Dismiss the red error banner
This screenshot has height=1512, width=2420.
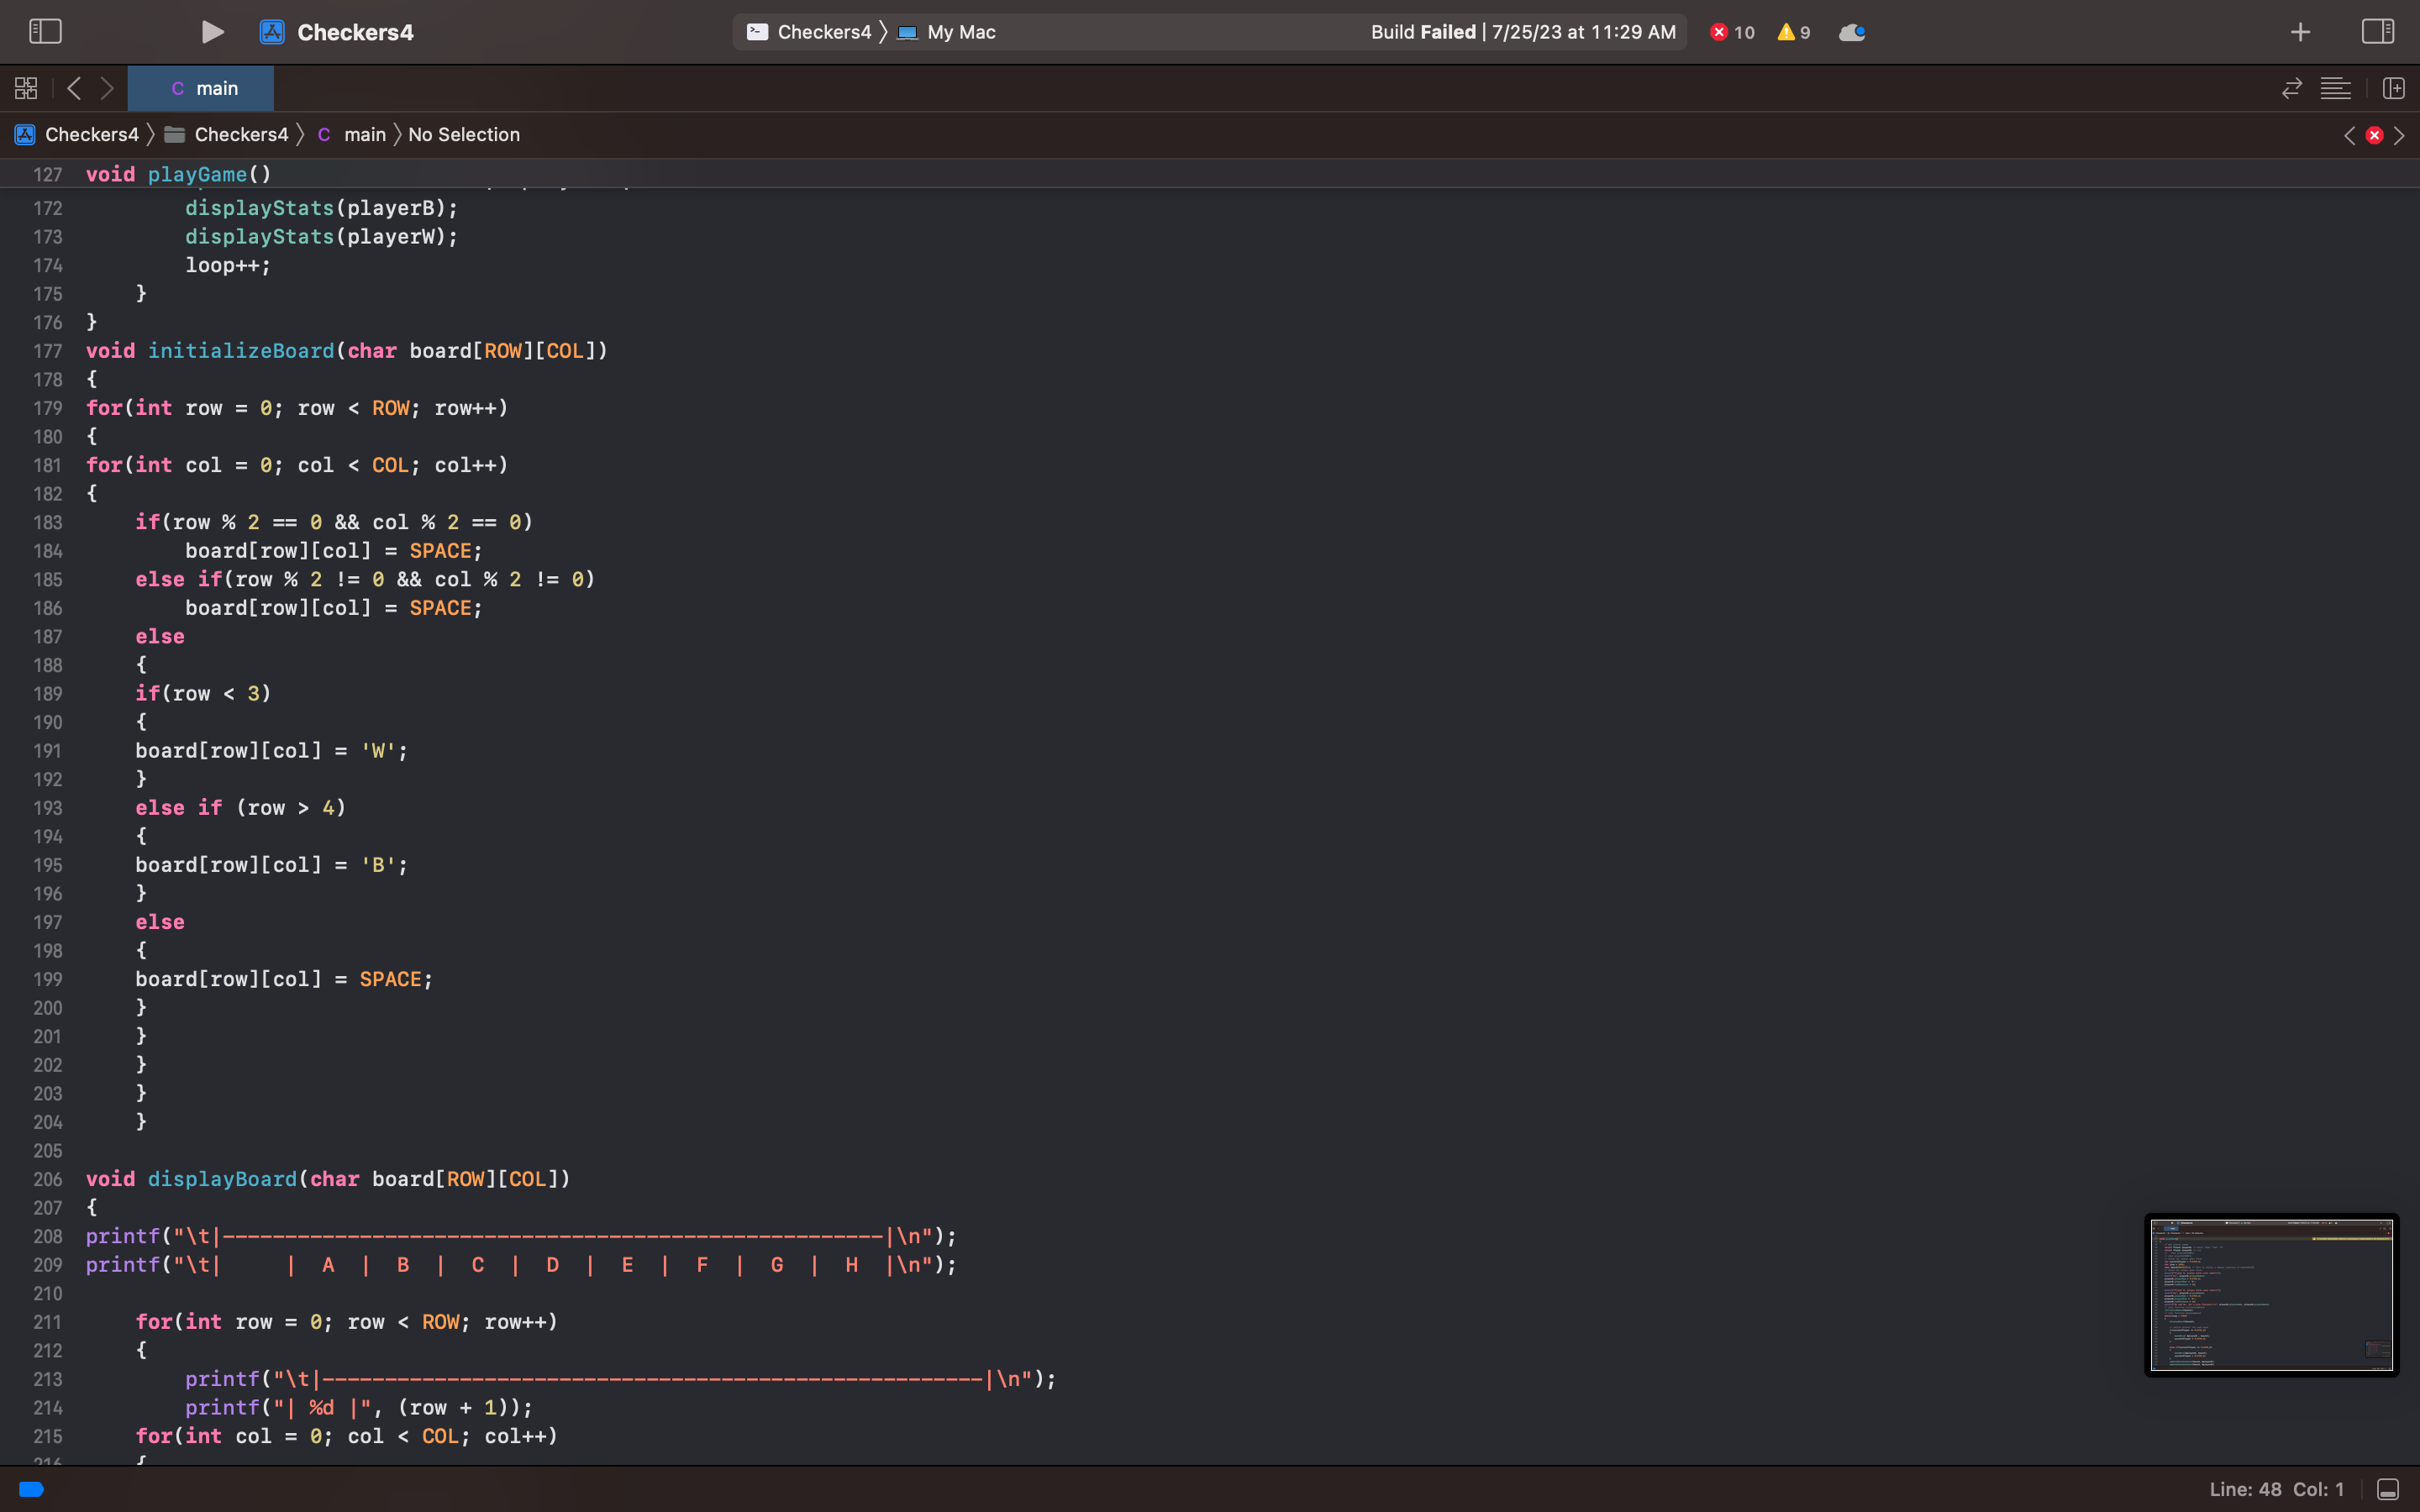tap(2372, 135)
